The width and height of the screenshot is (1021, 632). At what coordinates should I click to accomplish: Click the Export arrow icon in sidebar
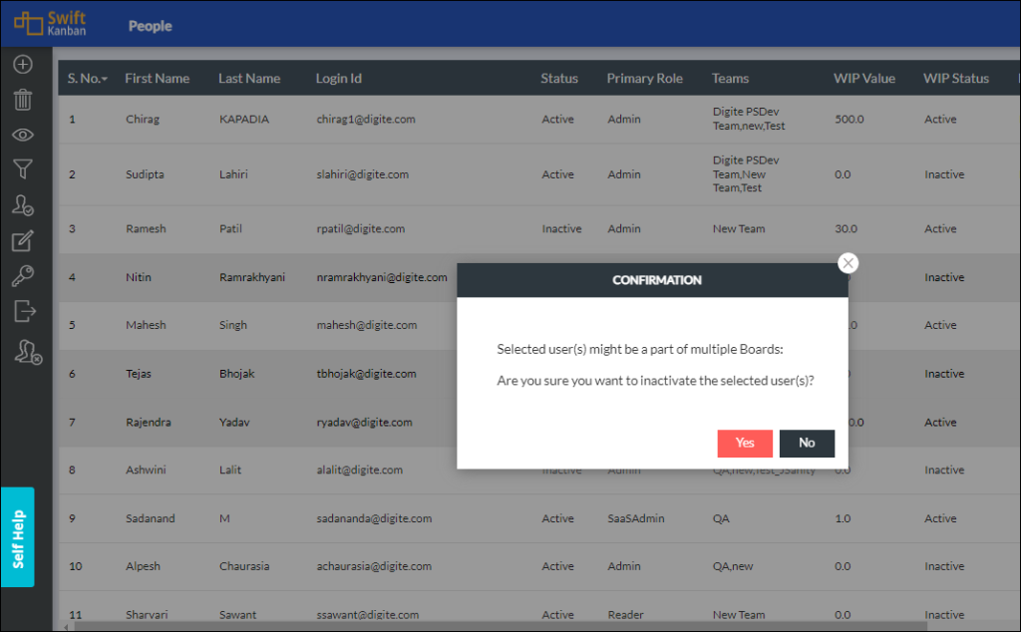[24, 311]
